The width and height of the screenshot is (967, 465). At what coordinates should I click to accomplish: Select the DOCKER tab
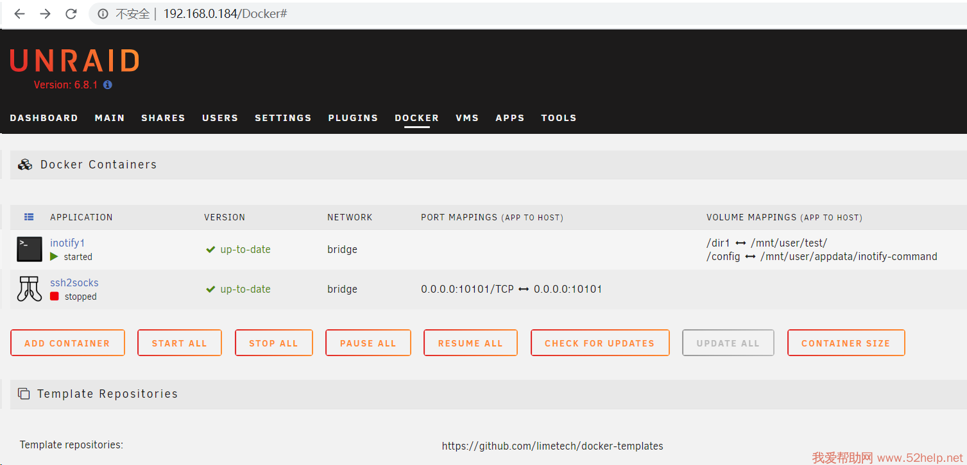[x=417, y=118]
